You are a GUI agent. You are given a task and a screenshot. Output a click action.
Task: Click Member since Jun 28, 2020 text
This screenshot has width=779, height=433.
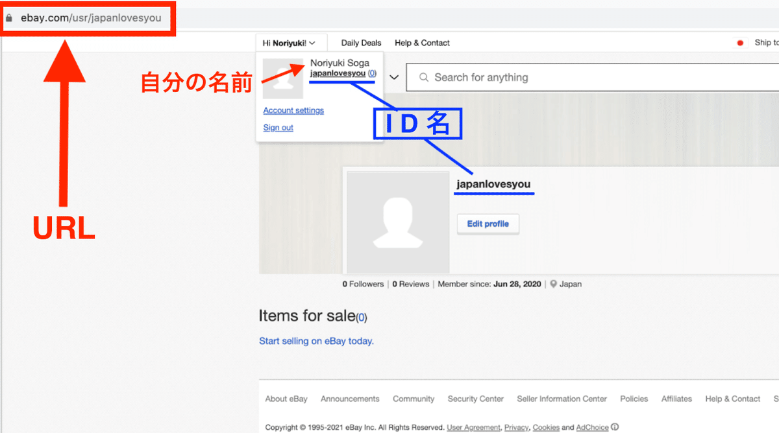coord(491,284)
